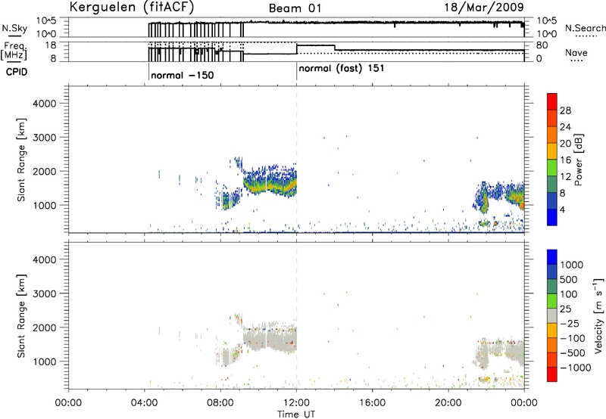This screenshot has width=606, height=419.
Task: Click the '-1000' Velocity colorbar value
Action: coord(575,368)
